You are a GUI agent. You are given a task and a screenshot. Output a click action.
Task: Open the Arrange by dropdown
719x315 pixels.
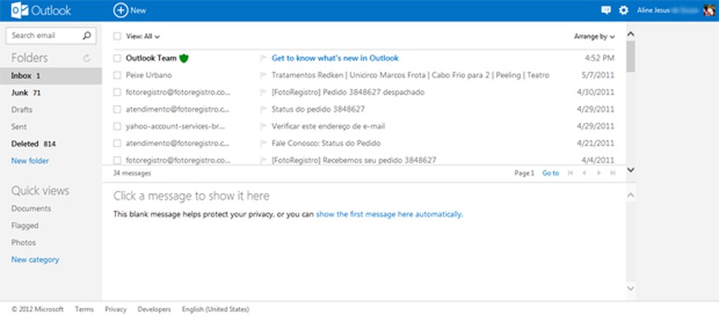pos(594,36)
